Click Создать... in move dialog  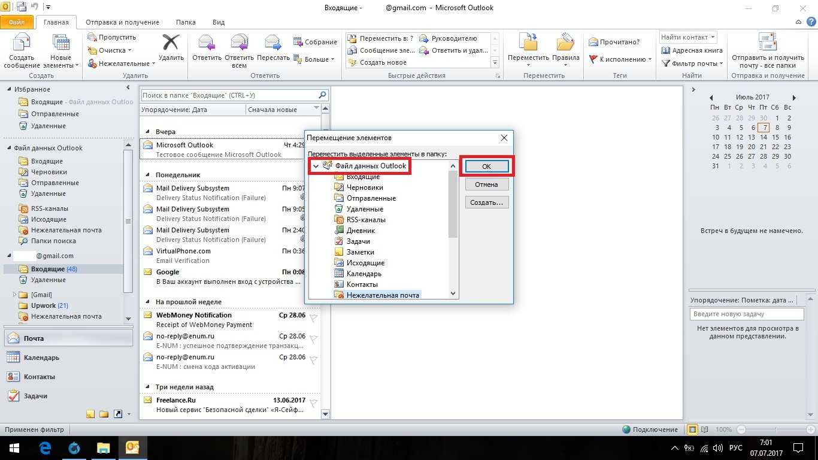486,202
